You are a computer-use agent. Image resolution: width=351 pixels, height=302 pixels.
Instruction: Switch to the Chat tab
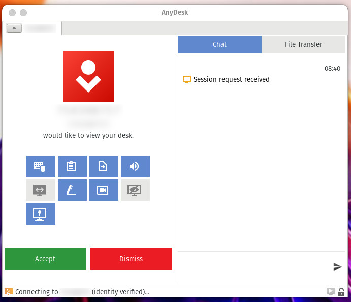click(x=219, y=44)
